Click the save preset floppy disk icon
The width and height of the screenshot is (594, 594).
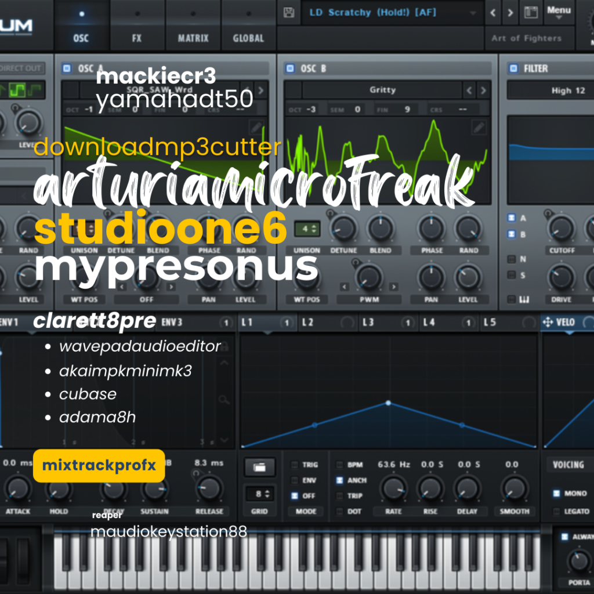[289, 13]
